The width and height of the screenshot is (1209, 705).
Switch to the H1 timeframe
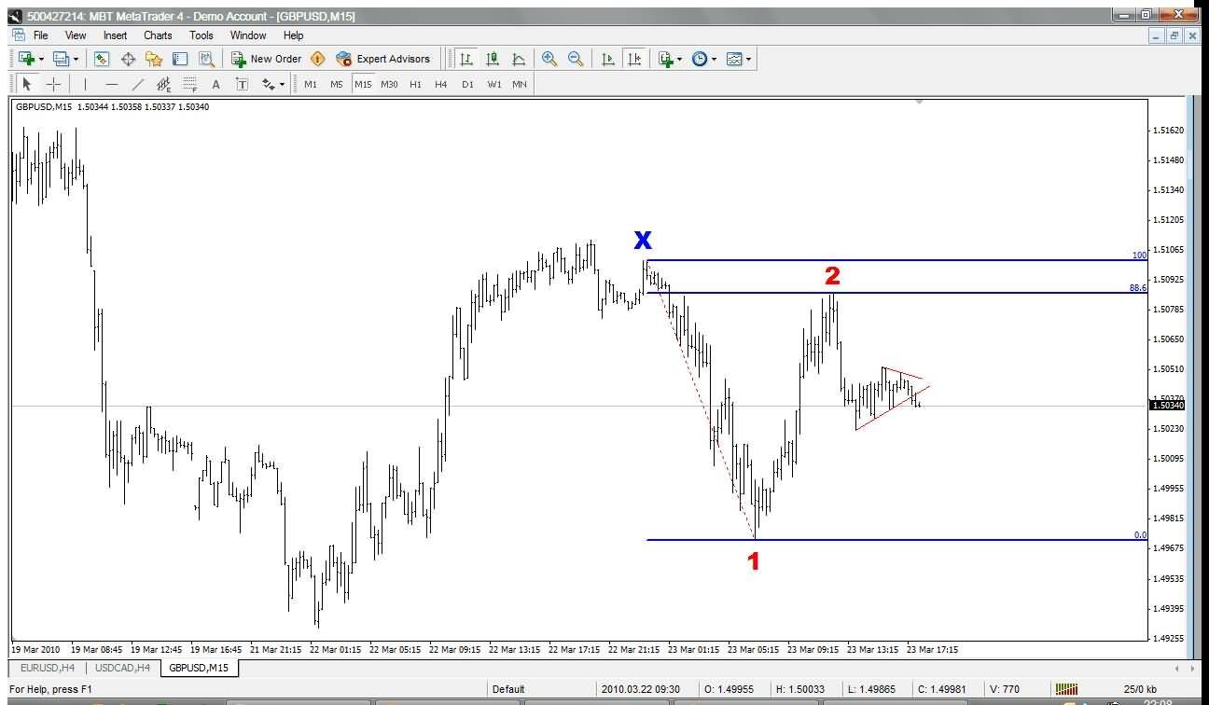pos(415,84)
